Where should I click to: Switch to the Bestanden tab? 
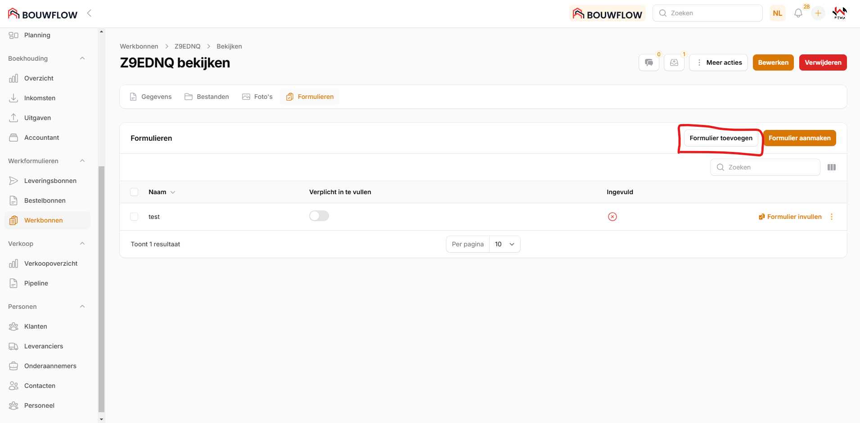(207, 97)
